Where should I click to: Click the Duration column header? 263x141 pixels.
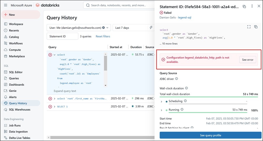[136, 47]
